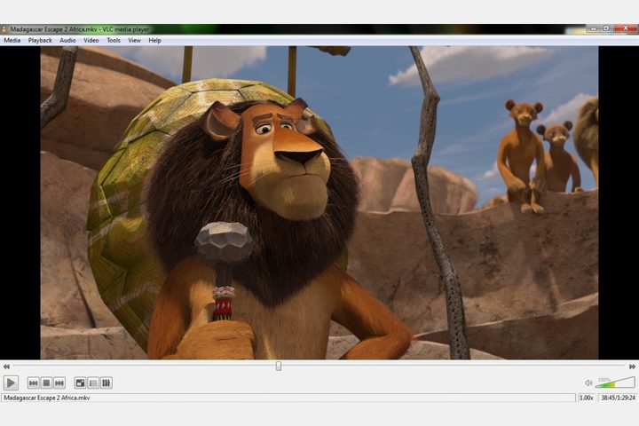Expand the Video menu

tap(91, 40)
